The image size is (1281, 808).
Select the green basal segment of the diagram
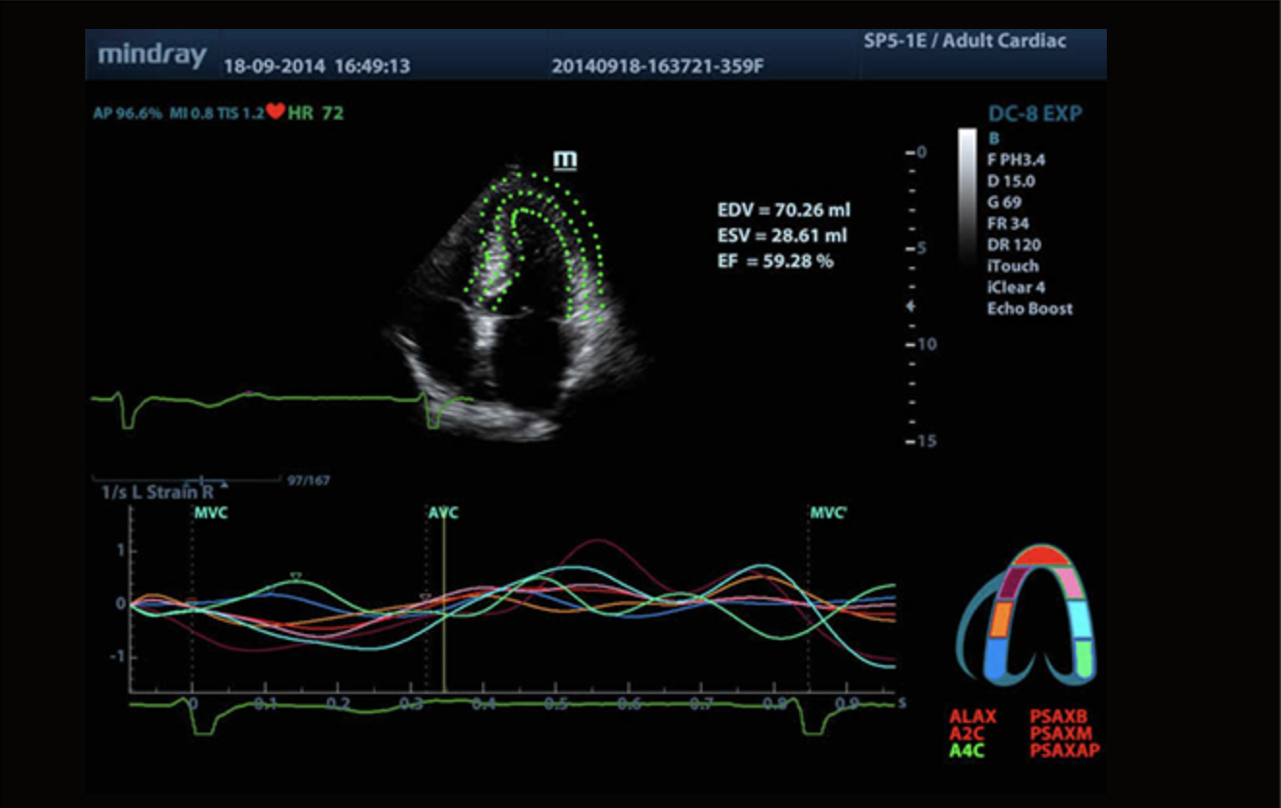[1085, 657]
